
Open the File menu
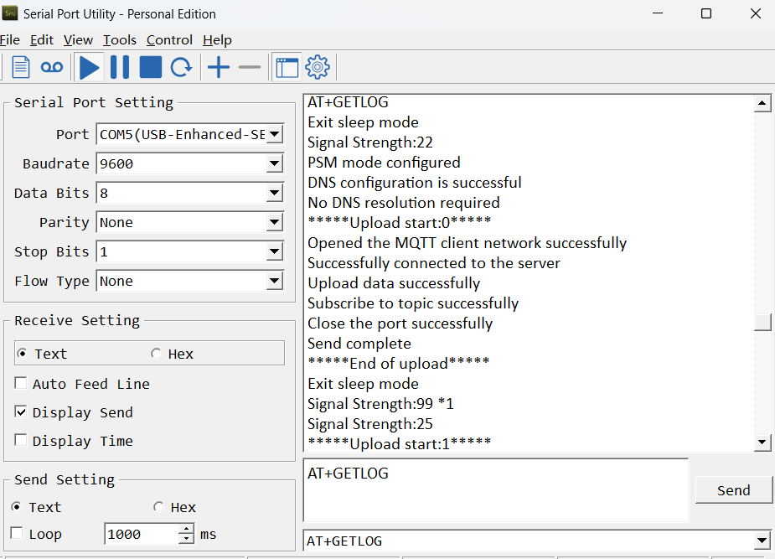pos(10,40)
